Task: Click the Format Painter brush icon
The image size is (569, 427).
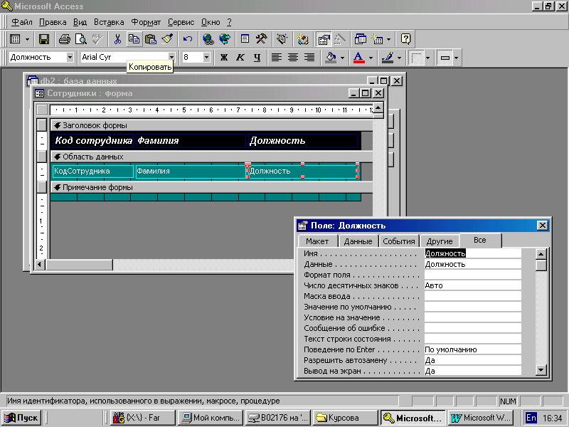Action: (167, 39)
